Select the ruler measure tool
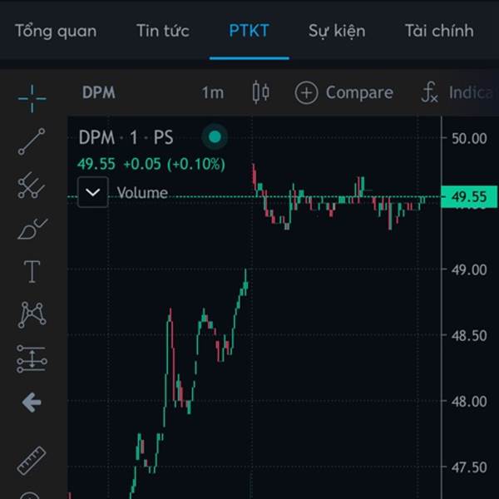The width and height of the screenshot is (499, 499). pyautogui.click(x=32, y=461)
